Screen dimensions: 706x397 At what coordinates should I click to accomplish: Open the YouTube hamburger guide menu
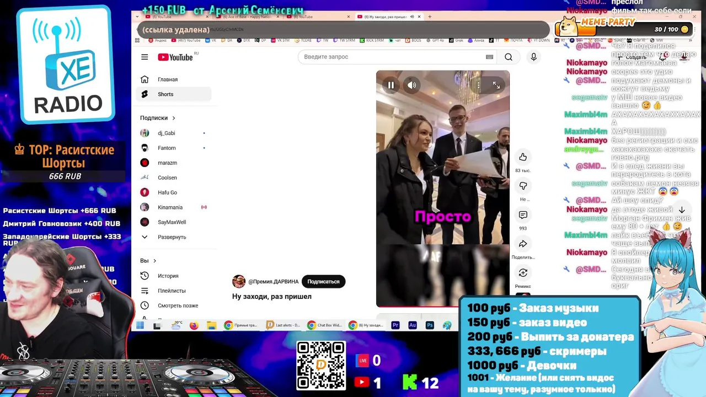[145, 57]
